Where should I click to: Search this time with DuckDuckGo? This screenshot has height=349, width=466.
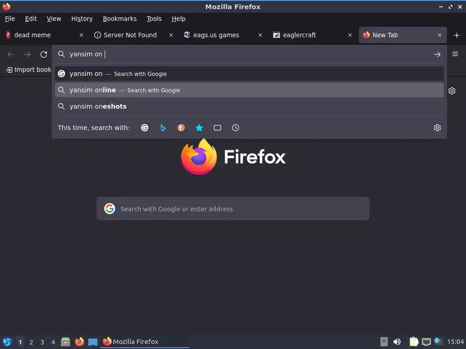point(181,128)
